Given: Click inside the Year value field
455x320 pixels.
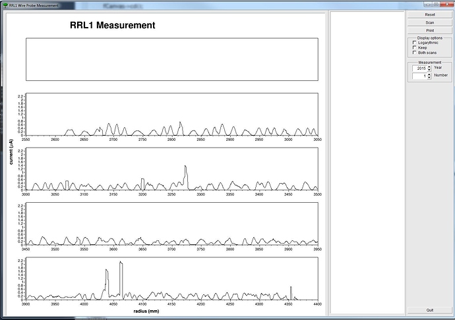Looking at the screenshot, I should [x=419, y=68].
